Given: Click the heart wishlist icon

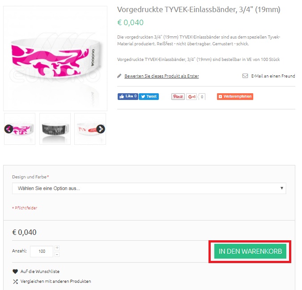Looking at the screenshot, I should click(15, 272).
